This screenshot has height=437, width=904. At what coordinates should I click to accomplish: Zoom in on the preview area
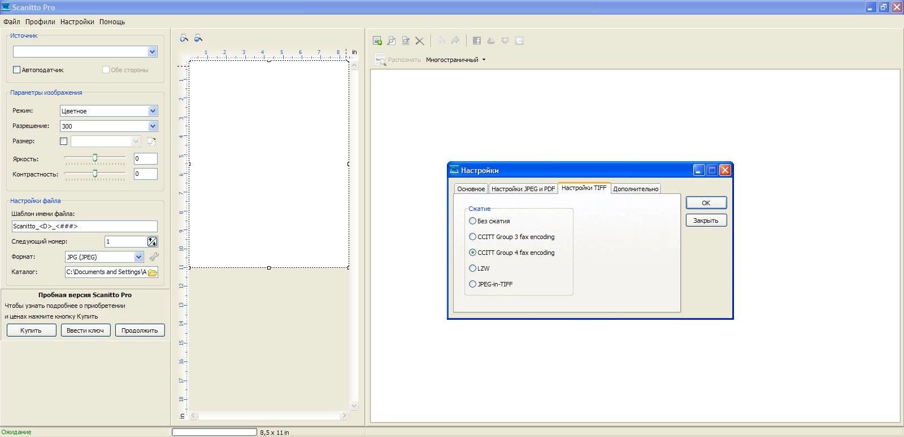coord(184,38)
